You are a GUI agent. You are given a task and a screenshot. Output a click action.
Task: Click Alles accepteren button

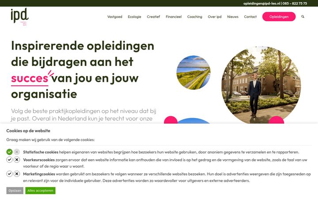coord(40,191)
